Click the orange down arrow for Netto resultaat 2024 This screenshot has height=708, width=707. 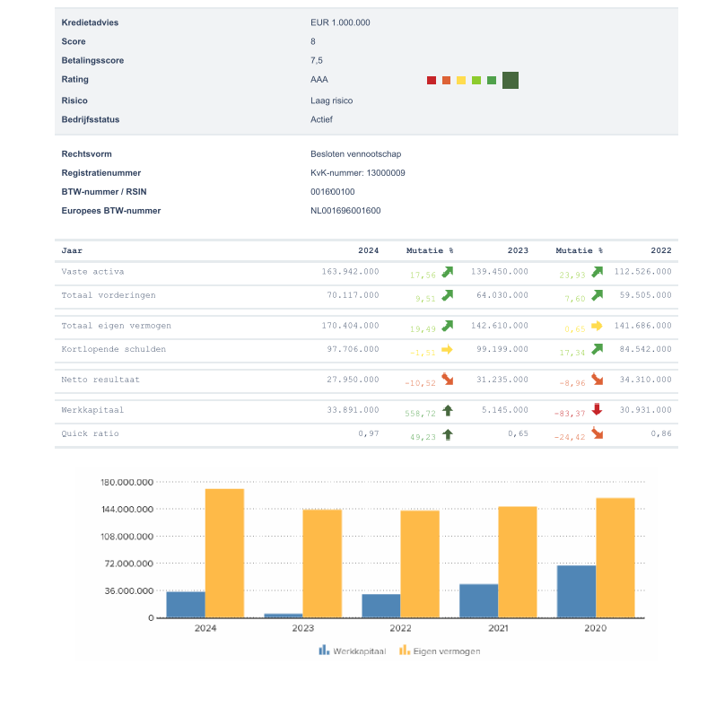tap(447, 380)
